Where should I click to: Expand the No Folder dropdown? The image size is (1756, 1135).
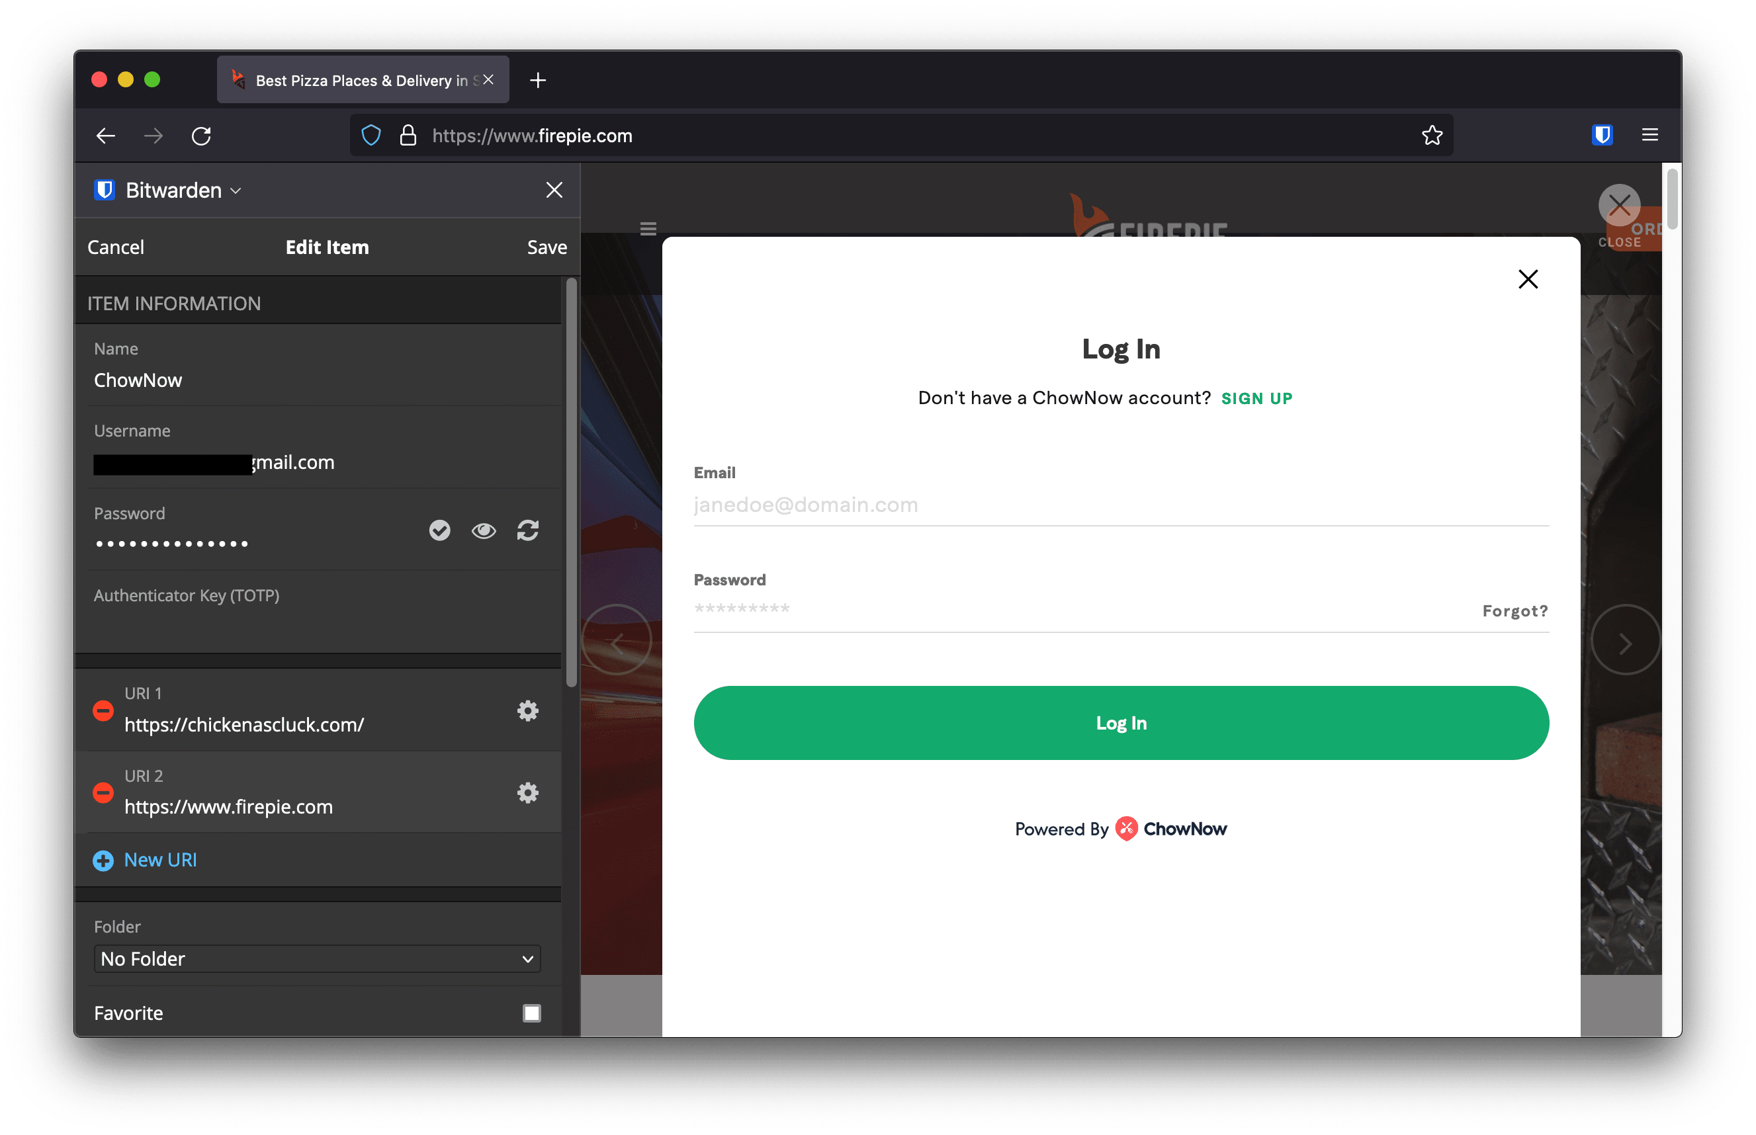pos(316,957)
